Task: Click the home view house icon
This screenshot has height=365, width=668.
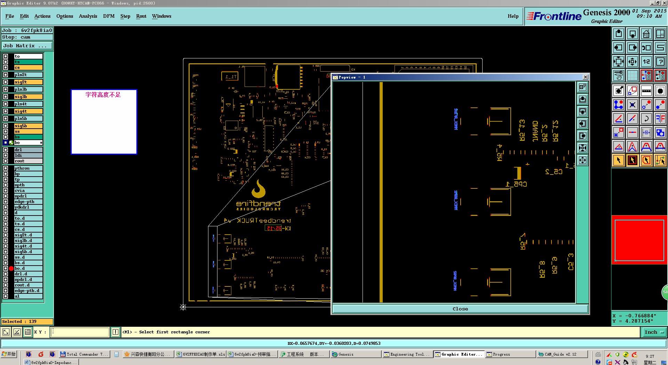Action: click(x=646, y=34)
